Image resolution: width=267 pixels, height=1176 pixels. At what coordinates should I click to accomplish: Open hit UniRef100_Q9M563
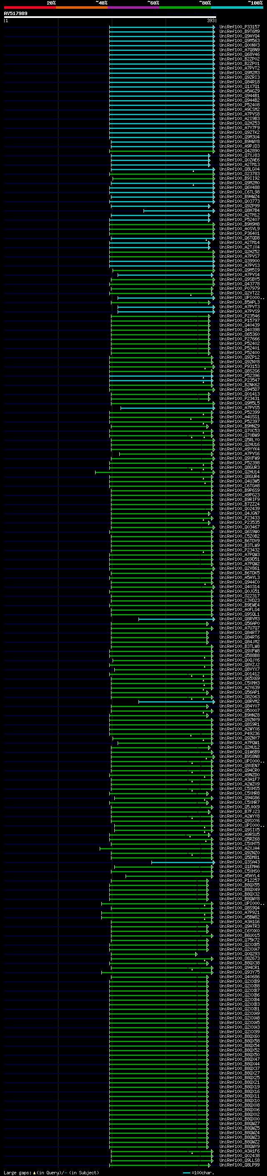(x=239, y=40)
